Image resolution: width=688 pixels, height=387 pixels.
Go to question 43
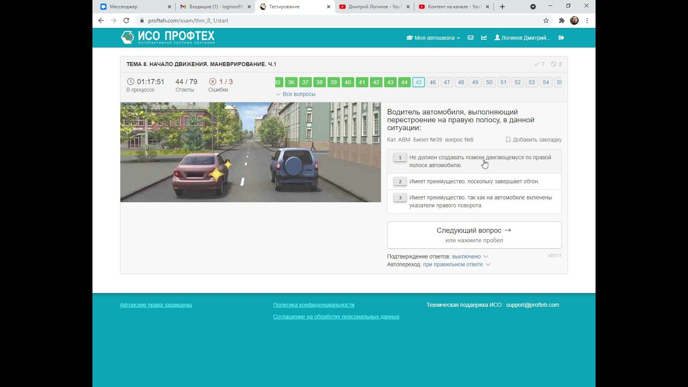pos(390,82)
